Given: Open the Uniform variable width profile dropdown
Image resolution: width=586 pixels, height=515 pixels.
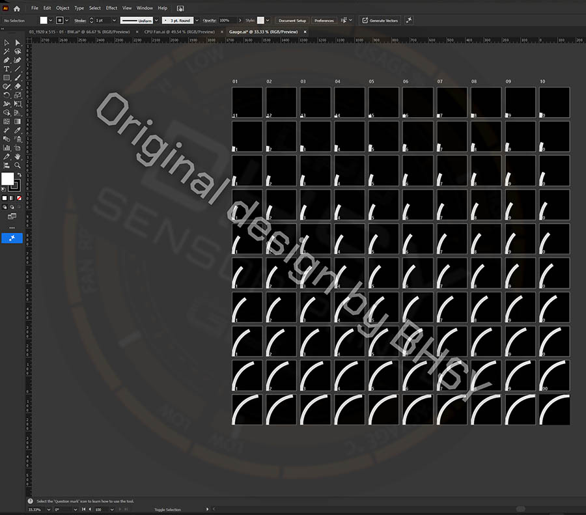Looking at the screenshot, I should point(156,21).
